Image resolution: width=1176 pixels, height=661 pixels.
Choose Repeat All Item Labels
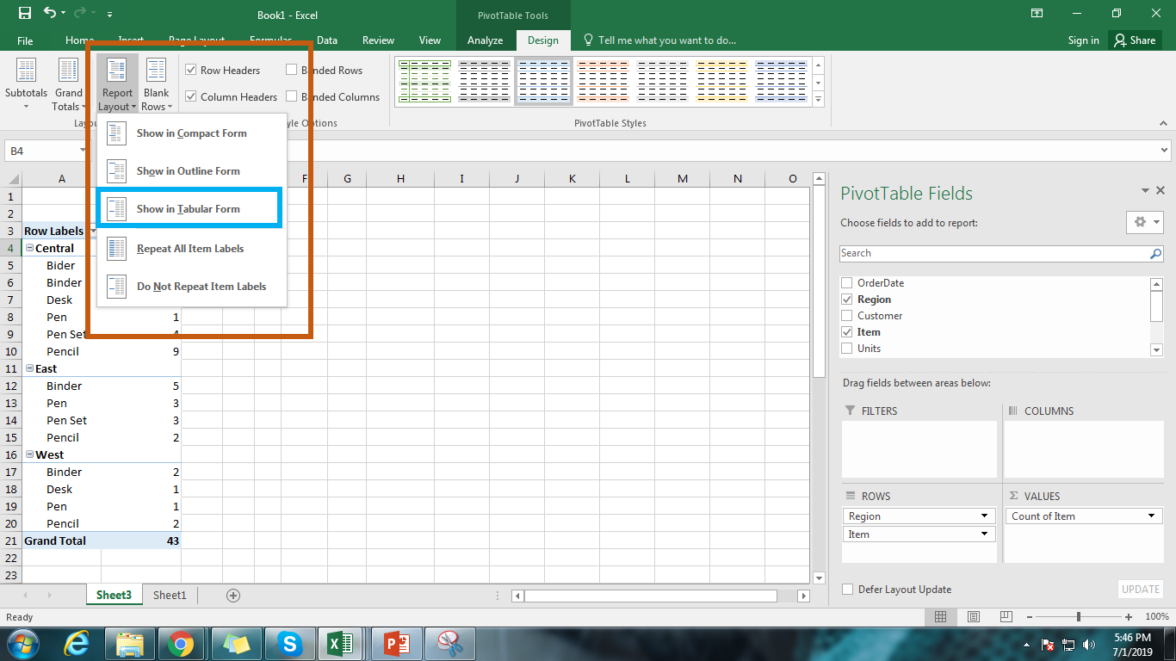(x=190, y=249)
